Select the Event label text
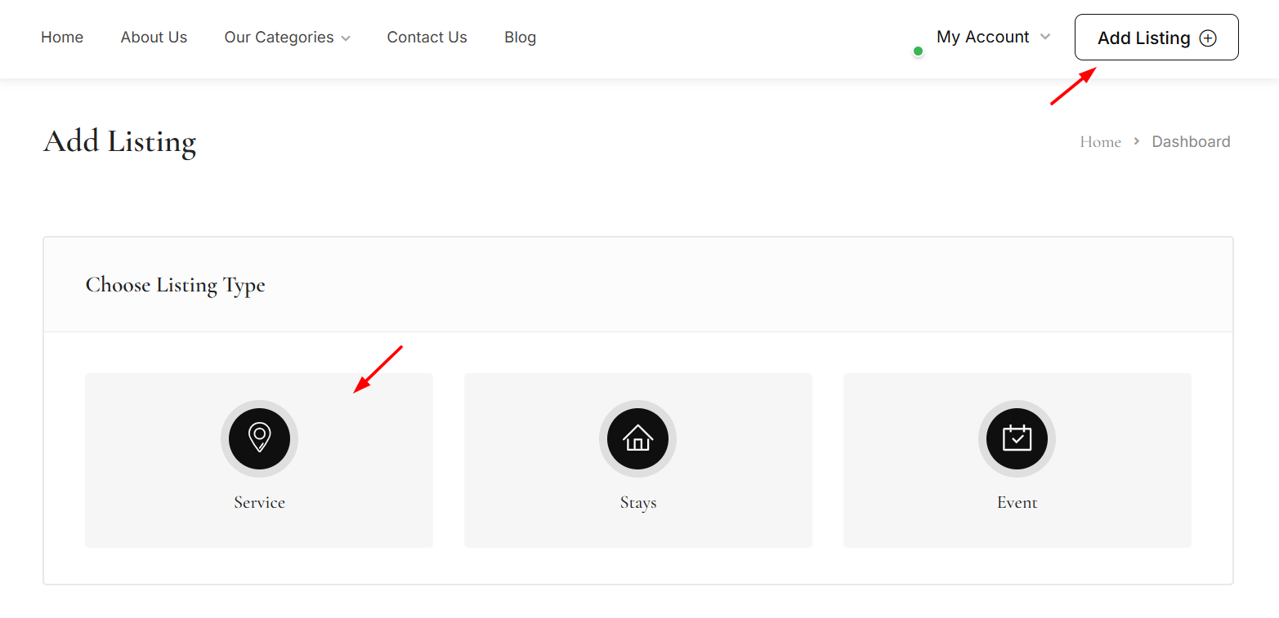This screenshot has width=1279, height=618. point(1017,503)
